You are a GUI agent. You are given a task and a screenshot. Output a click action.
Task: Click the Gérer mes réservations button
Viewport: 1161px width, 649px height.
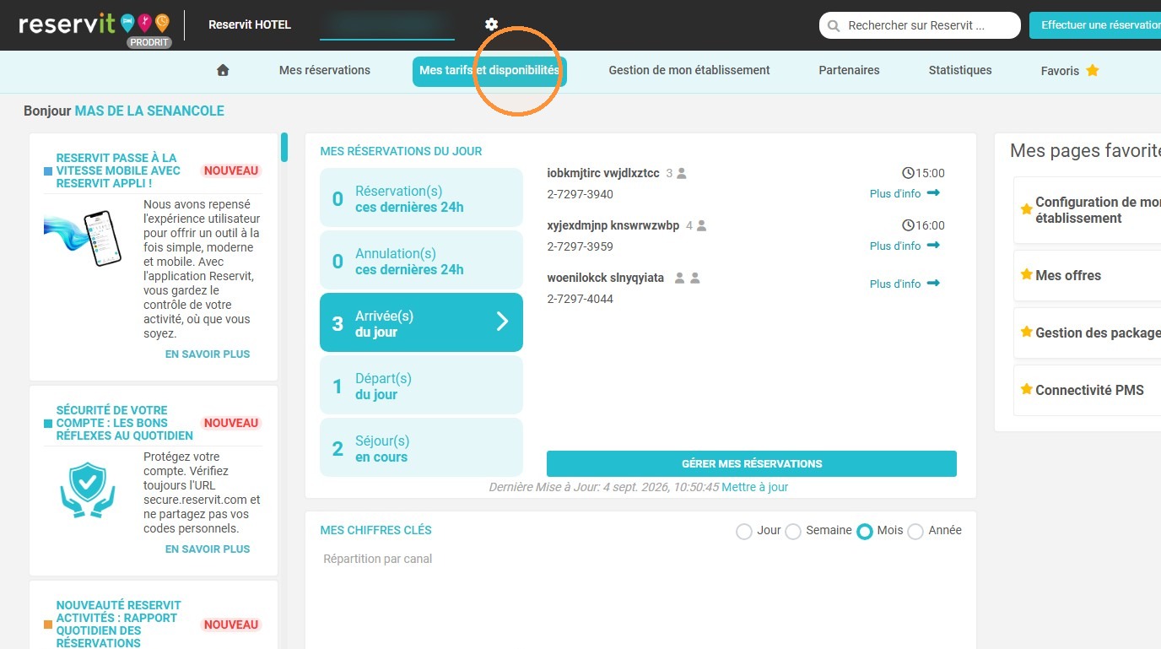pyautogui.click(x=752, y=463)
